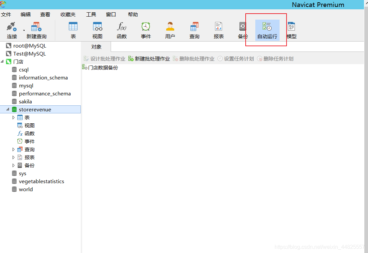Screen dimensions: 368x253
Task: Collapse the 门店 connection tree
Action: (2, 62)
